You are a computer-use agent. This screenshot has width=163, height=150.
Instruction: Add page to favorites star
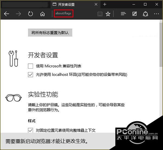pyautogui.click(x=108, y=14)
